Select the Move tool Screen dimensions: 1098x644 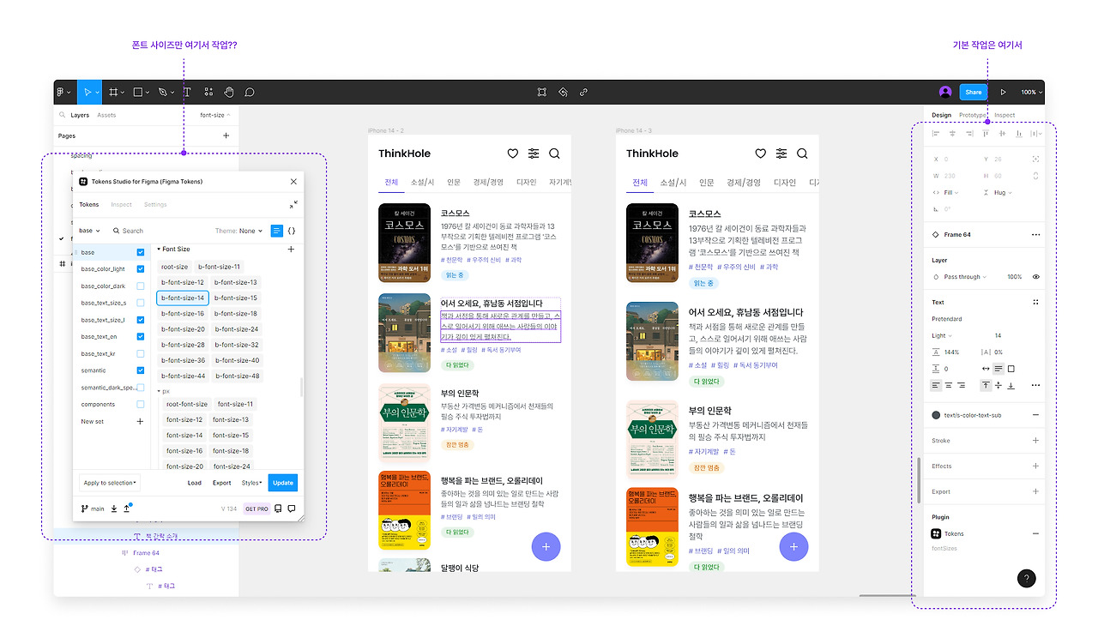87,92
